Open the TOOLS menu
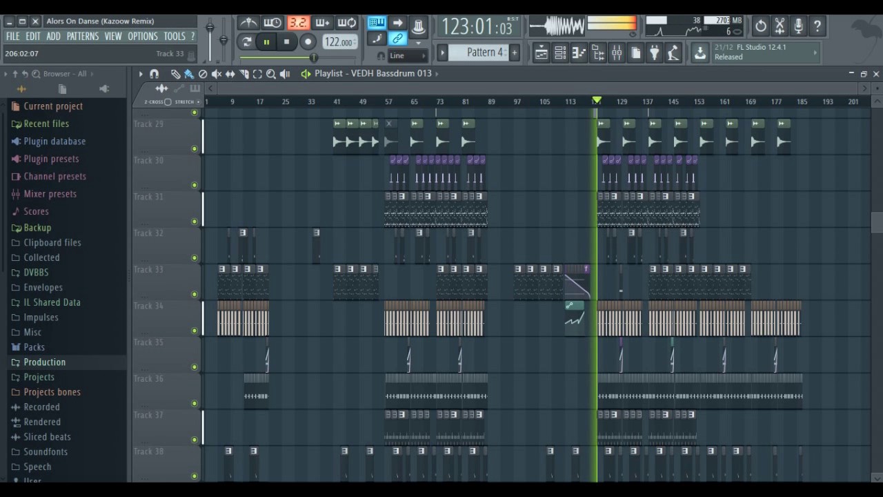883x497 pixels. pos(175,36)
